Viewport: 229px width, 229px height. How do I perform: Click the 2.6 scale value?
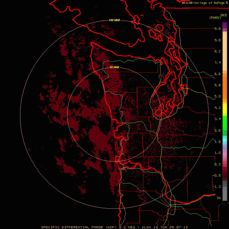point(218,131)
